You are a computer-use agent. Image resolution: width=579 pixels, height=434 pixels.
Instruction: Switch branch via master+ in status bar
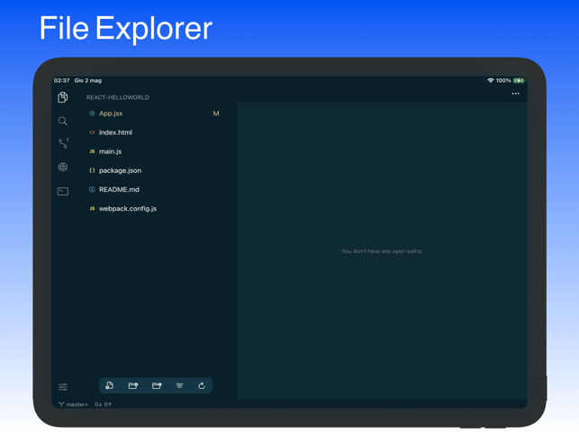pyautogui.click(x=73, y=404)
